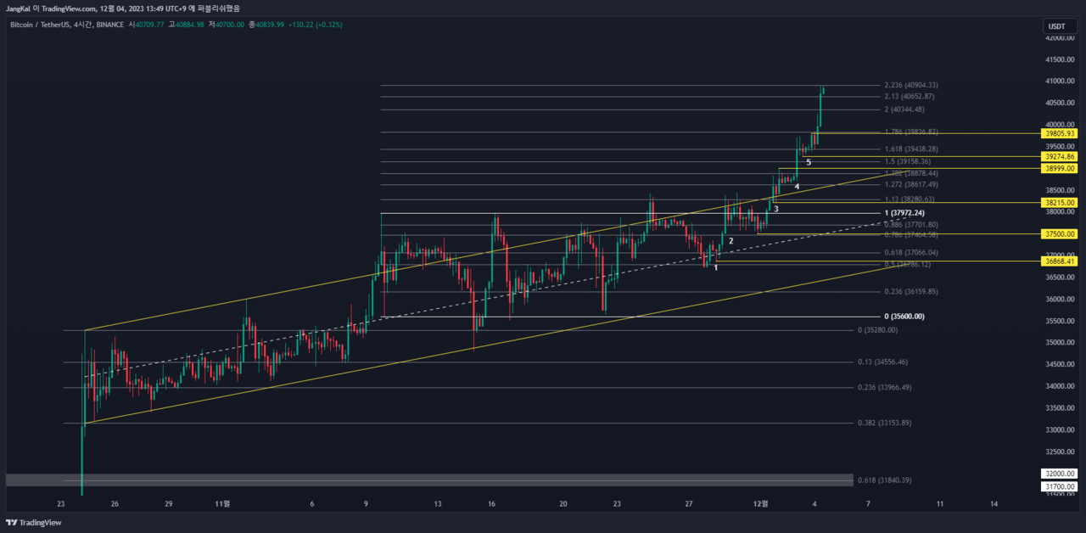Screen dimensions: 1086x533
Task: Click the 38999.00 horizontal line price tag
Action: tap(1060, 169)
